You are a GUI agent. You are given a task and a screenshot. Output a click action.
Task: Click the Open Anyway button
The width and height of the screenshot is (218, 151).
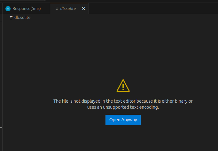click(x=123, y=120)
